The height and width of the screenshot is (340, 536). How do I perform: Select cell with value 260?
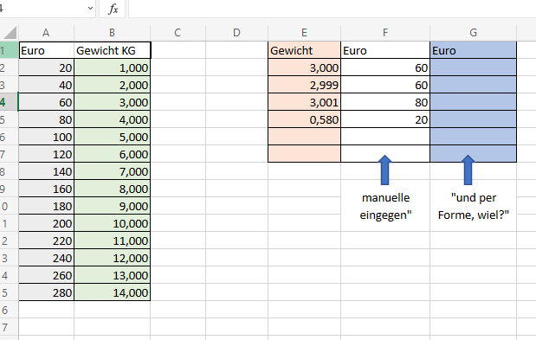pyautogui.click(x=47, y=275)
